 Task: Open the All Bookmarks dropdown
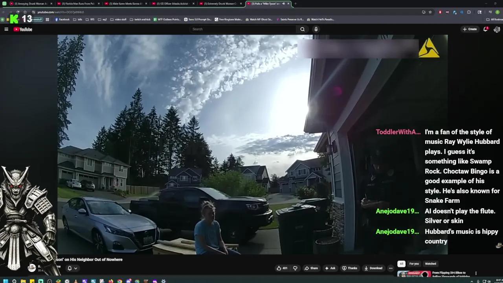(x=492, y=19)
